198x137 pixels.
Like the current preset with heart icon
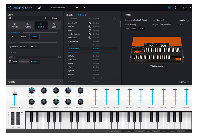(x=182, y=25)
